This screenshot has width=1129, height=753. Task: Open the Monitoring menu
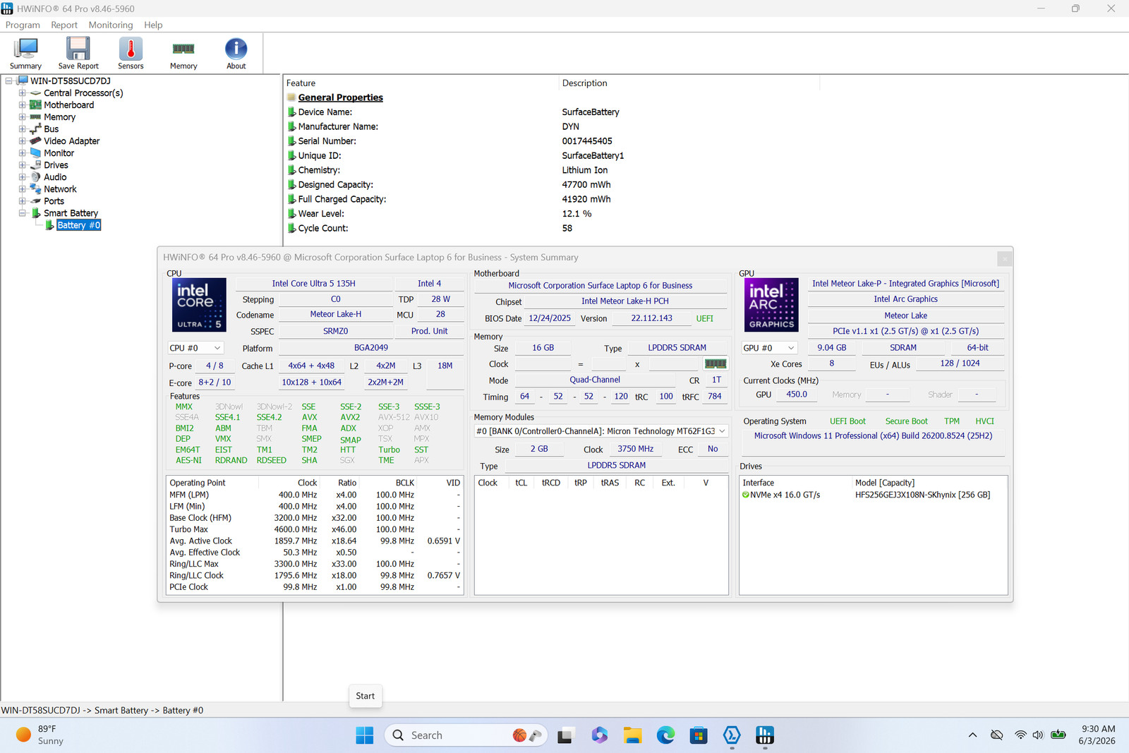pyautogui.click(x=111, y=25)
